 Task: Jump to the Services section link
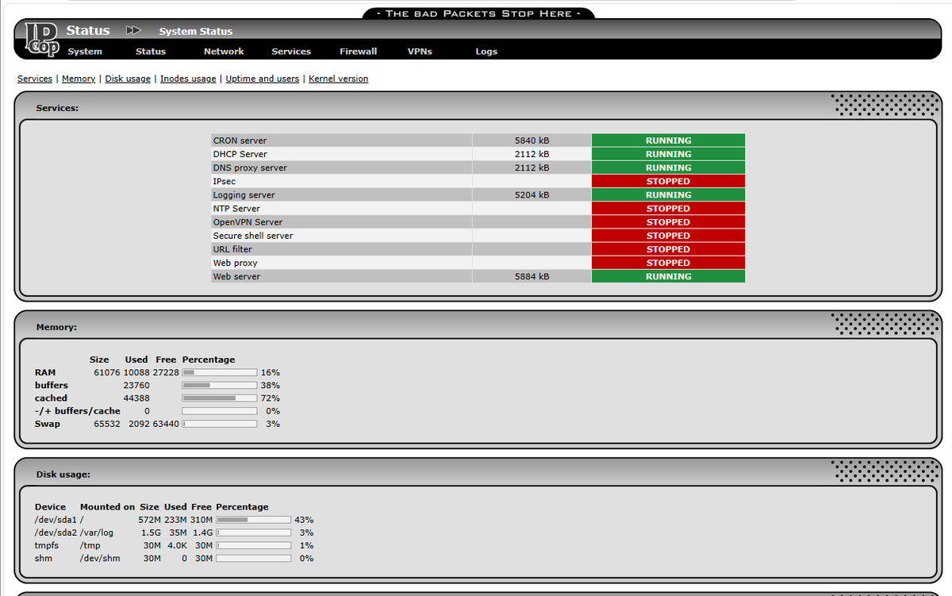(x=35, y=79)
